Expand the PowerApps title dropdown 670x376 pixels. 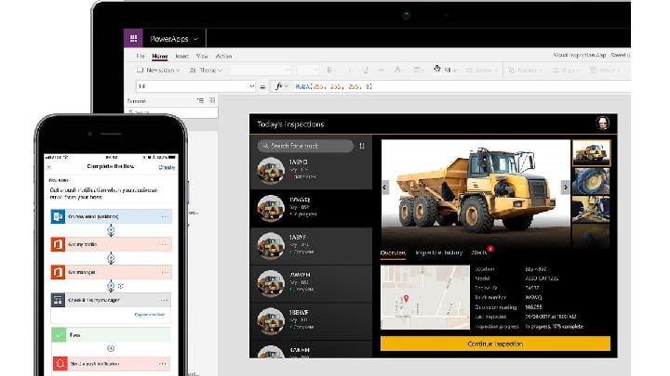(x=196, y=39)
